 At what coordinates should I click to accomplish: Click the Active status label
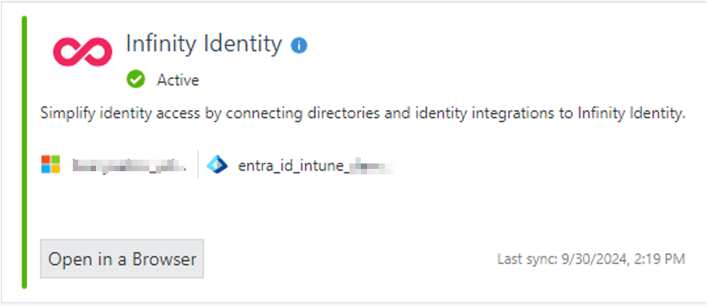(x=178, y=80)
